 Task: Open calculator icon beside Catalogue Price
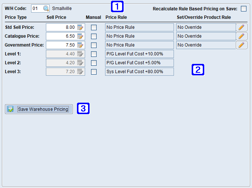[x=81, y=36]
